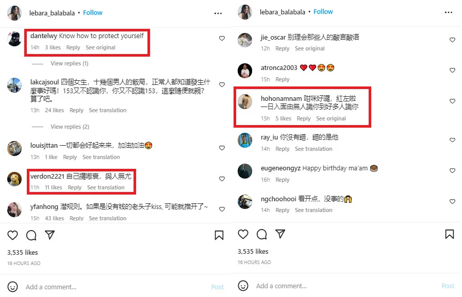Focus the right Add a comment field
Image resolution: width=462 pixels, height=297 pixels.
pos(345,286)
